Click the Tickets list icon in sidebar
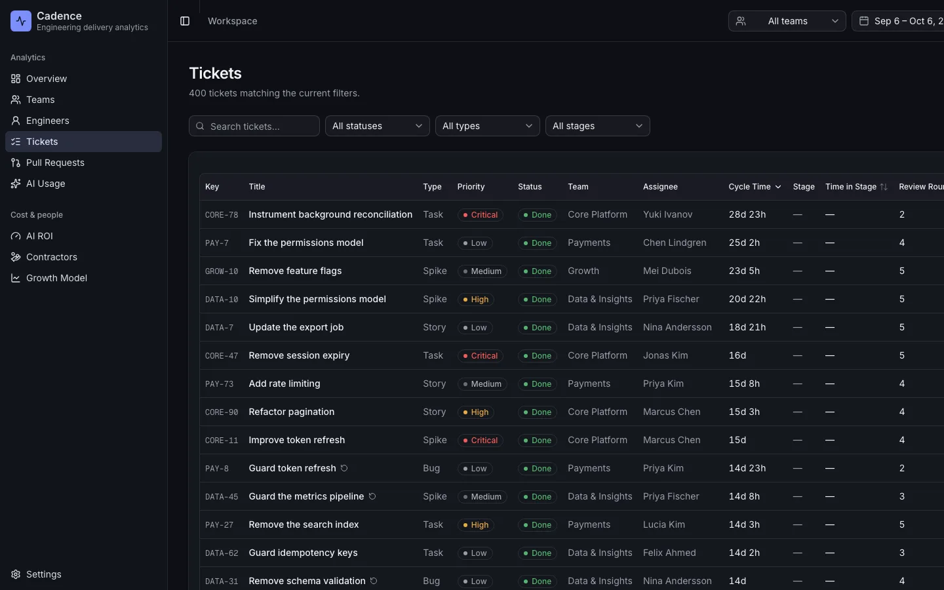The height and width of the screenshot is (590, 944). tap(16, 142)
